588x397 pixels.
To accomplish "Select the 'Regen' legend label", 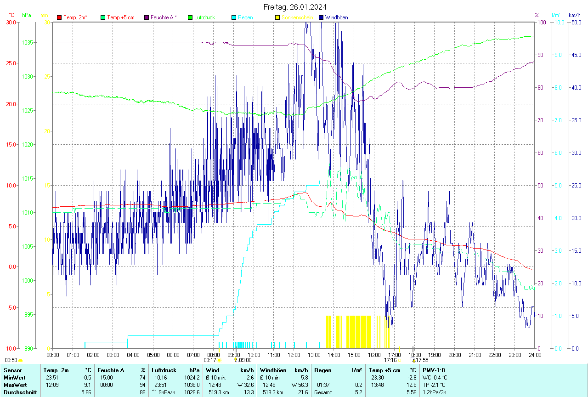I will point(245,17).
